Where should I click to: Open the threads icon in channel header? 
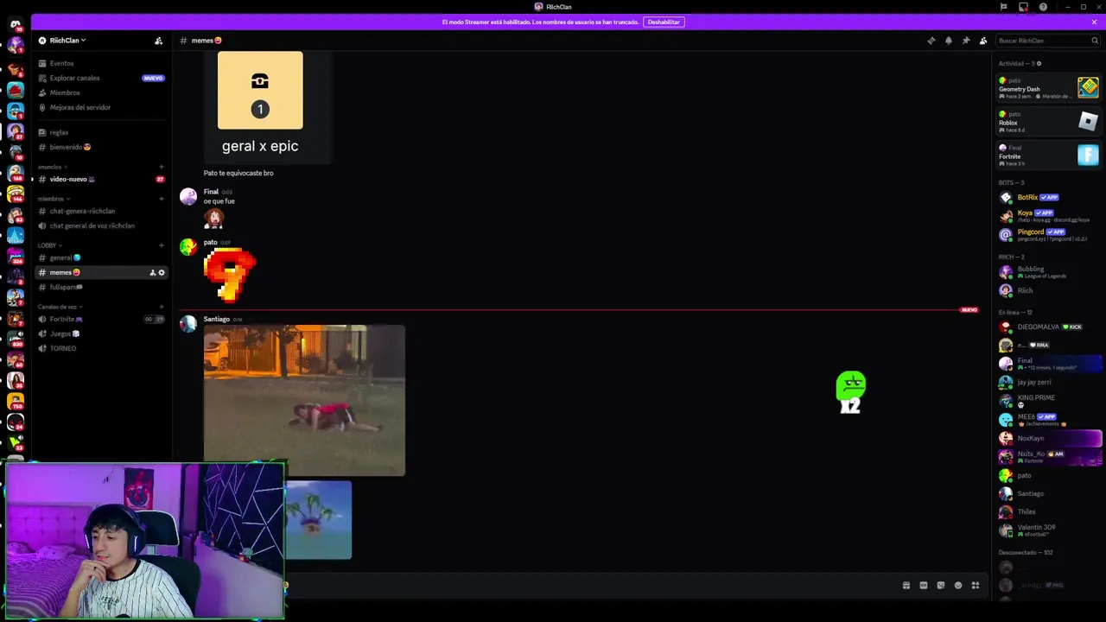pyautogui.click(x=931, y=41)
